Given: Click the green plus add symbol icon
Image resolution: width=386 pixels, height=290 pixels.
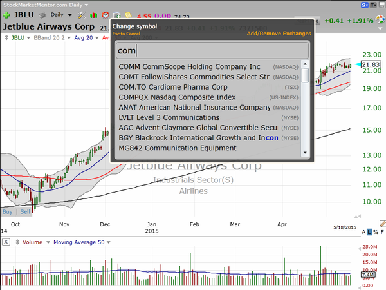Looking at the screenshot, I should tap(6, 15).
